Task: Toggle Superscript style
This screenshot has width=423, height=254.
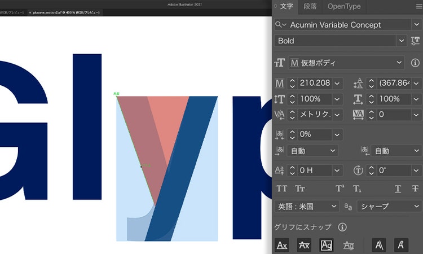Action: pyautogui.click(x=340, y=189)
